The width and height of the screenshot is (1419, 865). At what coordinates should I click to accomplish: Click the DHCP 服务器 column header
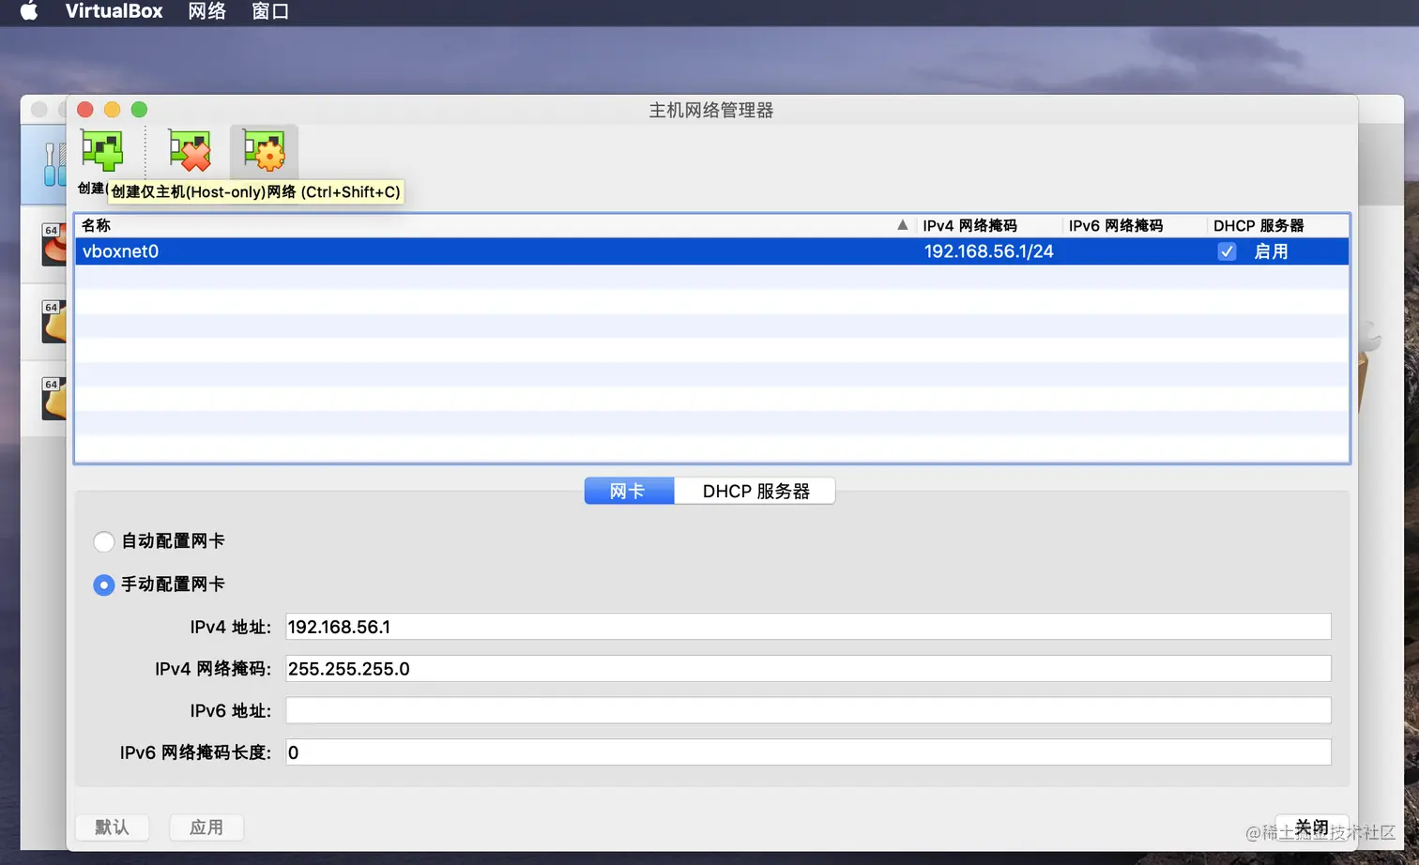[1278, 225]
